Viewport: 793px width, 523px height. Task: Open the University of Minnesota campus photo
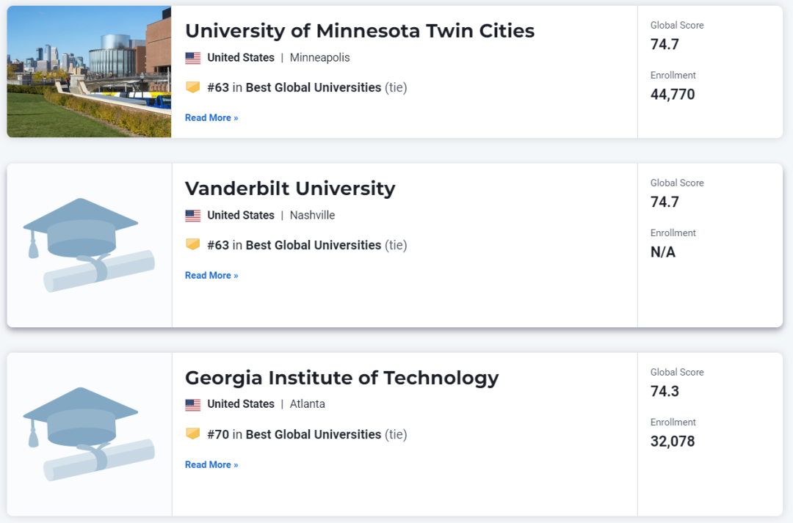click(89, 72)
